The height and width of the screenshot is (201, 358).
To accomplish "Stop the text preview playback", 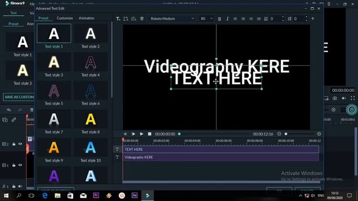I will [x=149, y=134].
